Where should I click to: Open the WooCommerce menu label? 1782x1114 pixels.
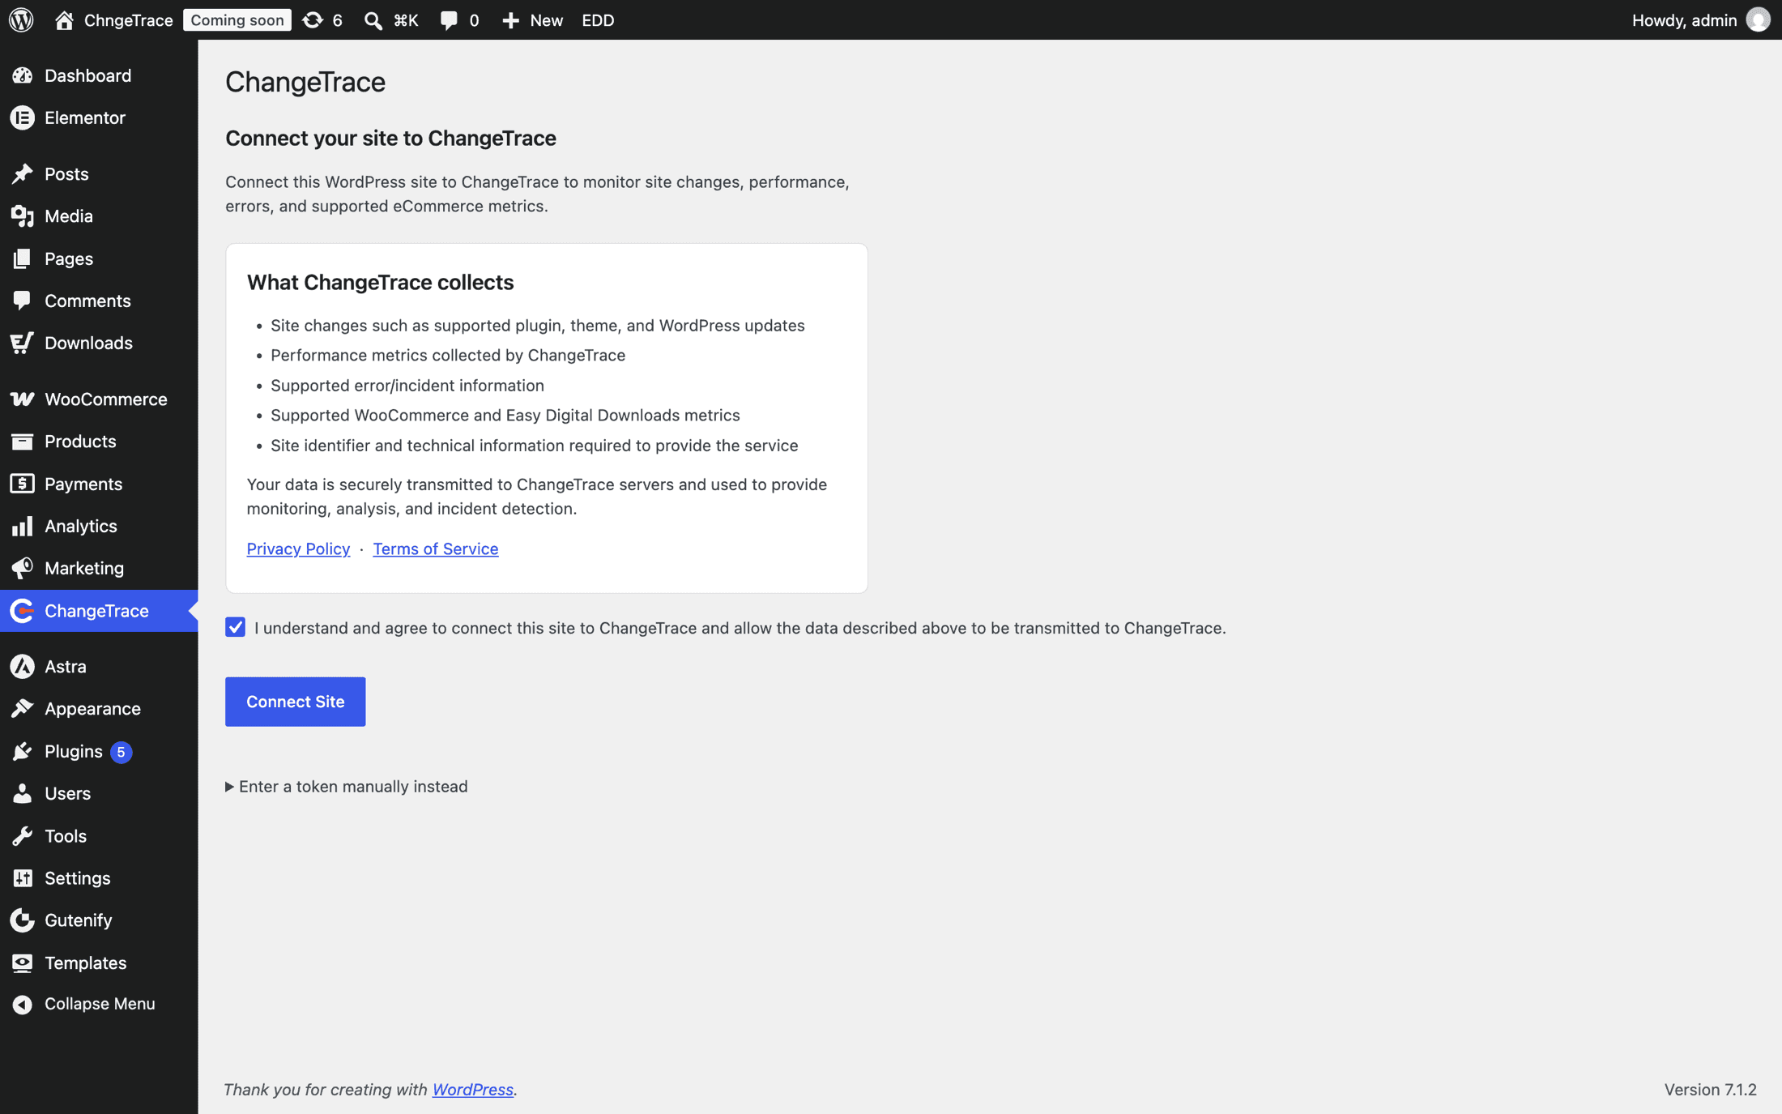click(x=106, y=399)
